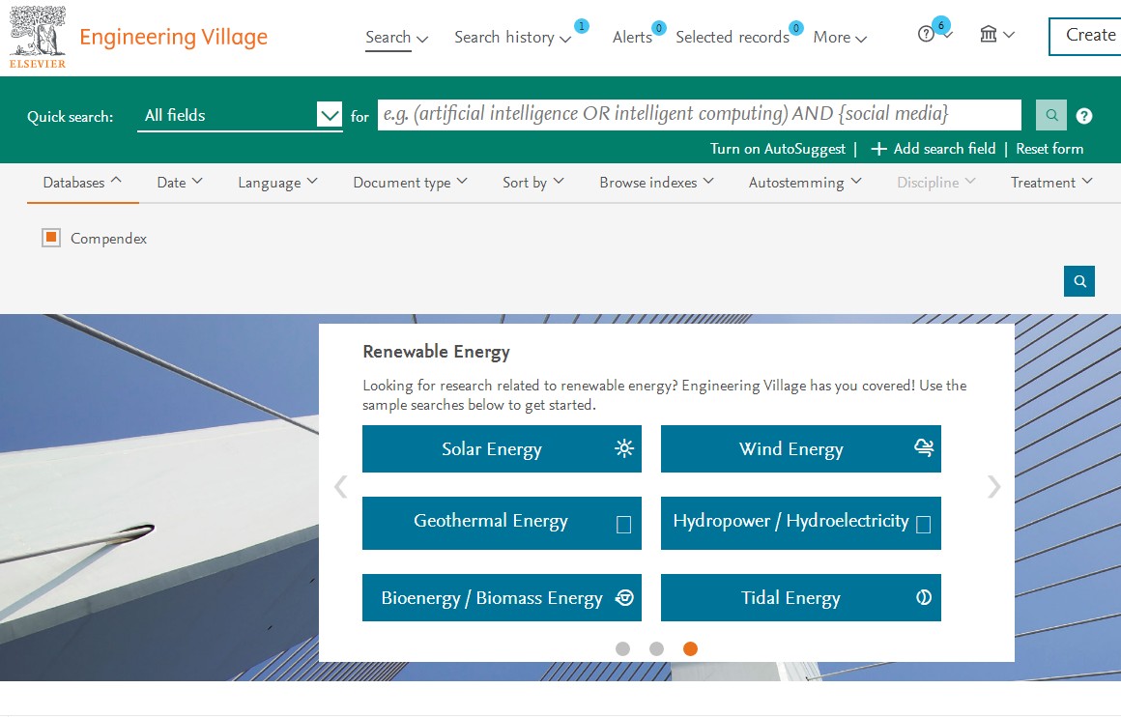Click the Reset form link
Viewport: 1121px width, 717px height.
click(x=1049, y=149)
